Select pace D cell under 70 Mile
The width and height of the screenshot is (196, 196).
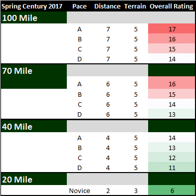click(x=79, y=114)
